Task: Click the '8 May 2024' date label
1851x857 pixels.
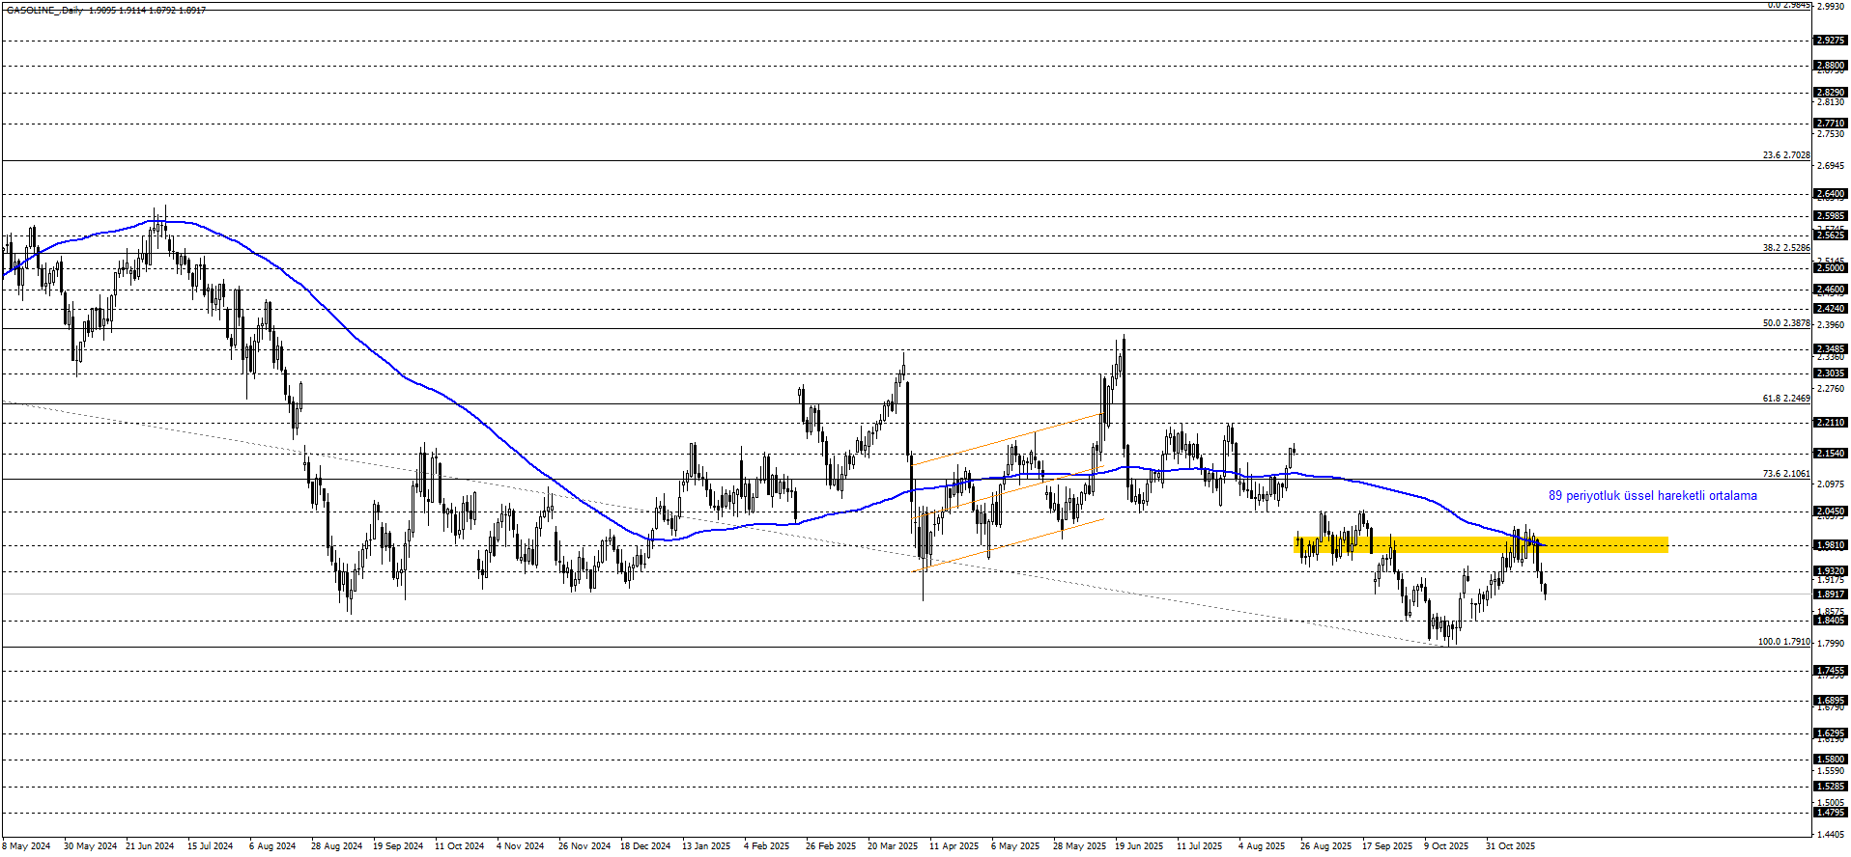Action: click(x=26, y=846)
